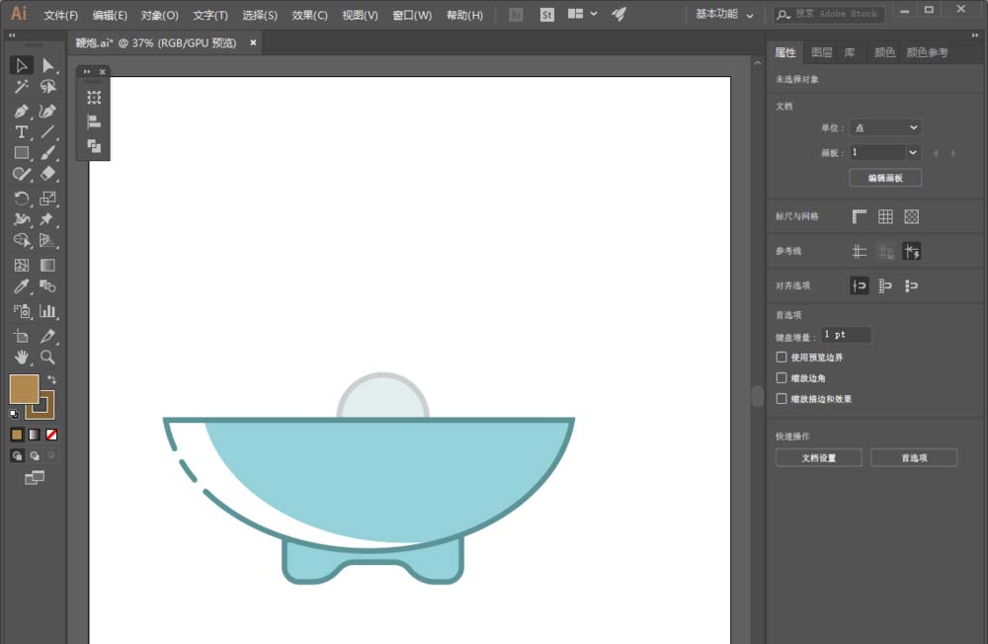Enable the 缩放边角 checkbox
Viewport: 988px width, 644px height.
[782, 378]
